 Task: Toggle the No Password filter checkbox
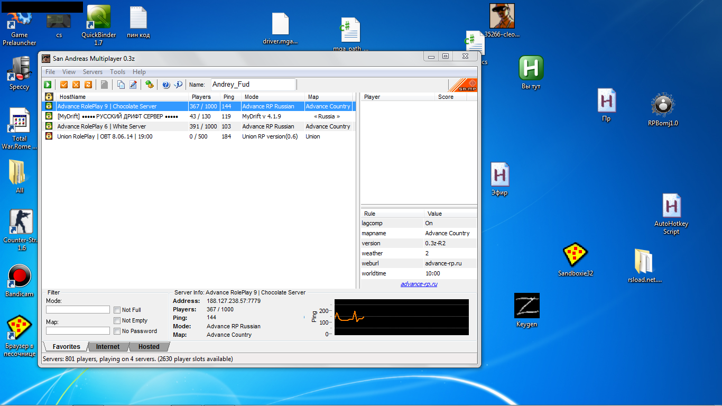tap(117, 331)
